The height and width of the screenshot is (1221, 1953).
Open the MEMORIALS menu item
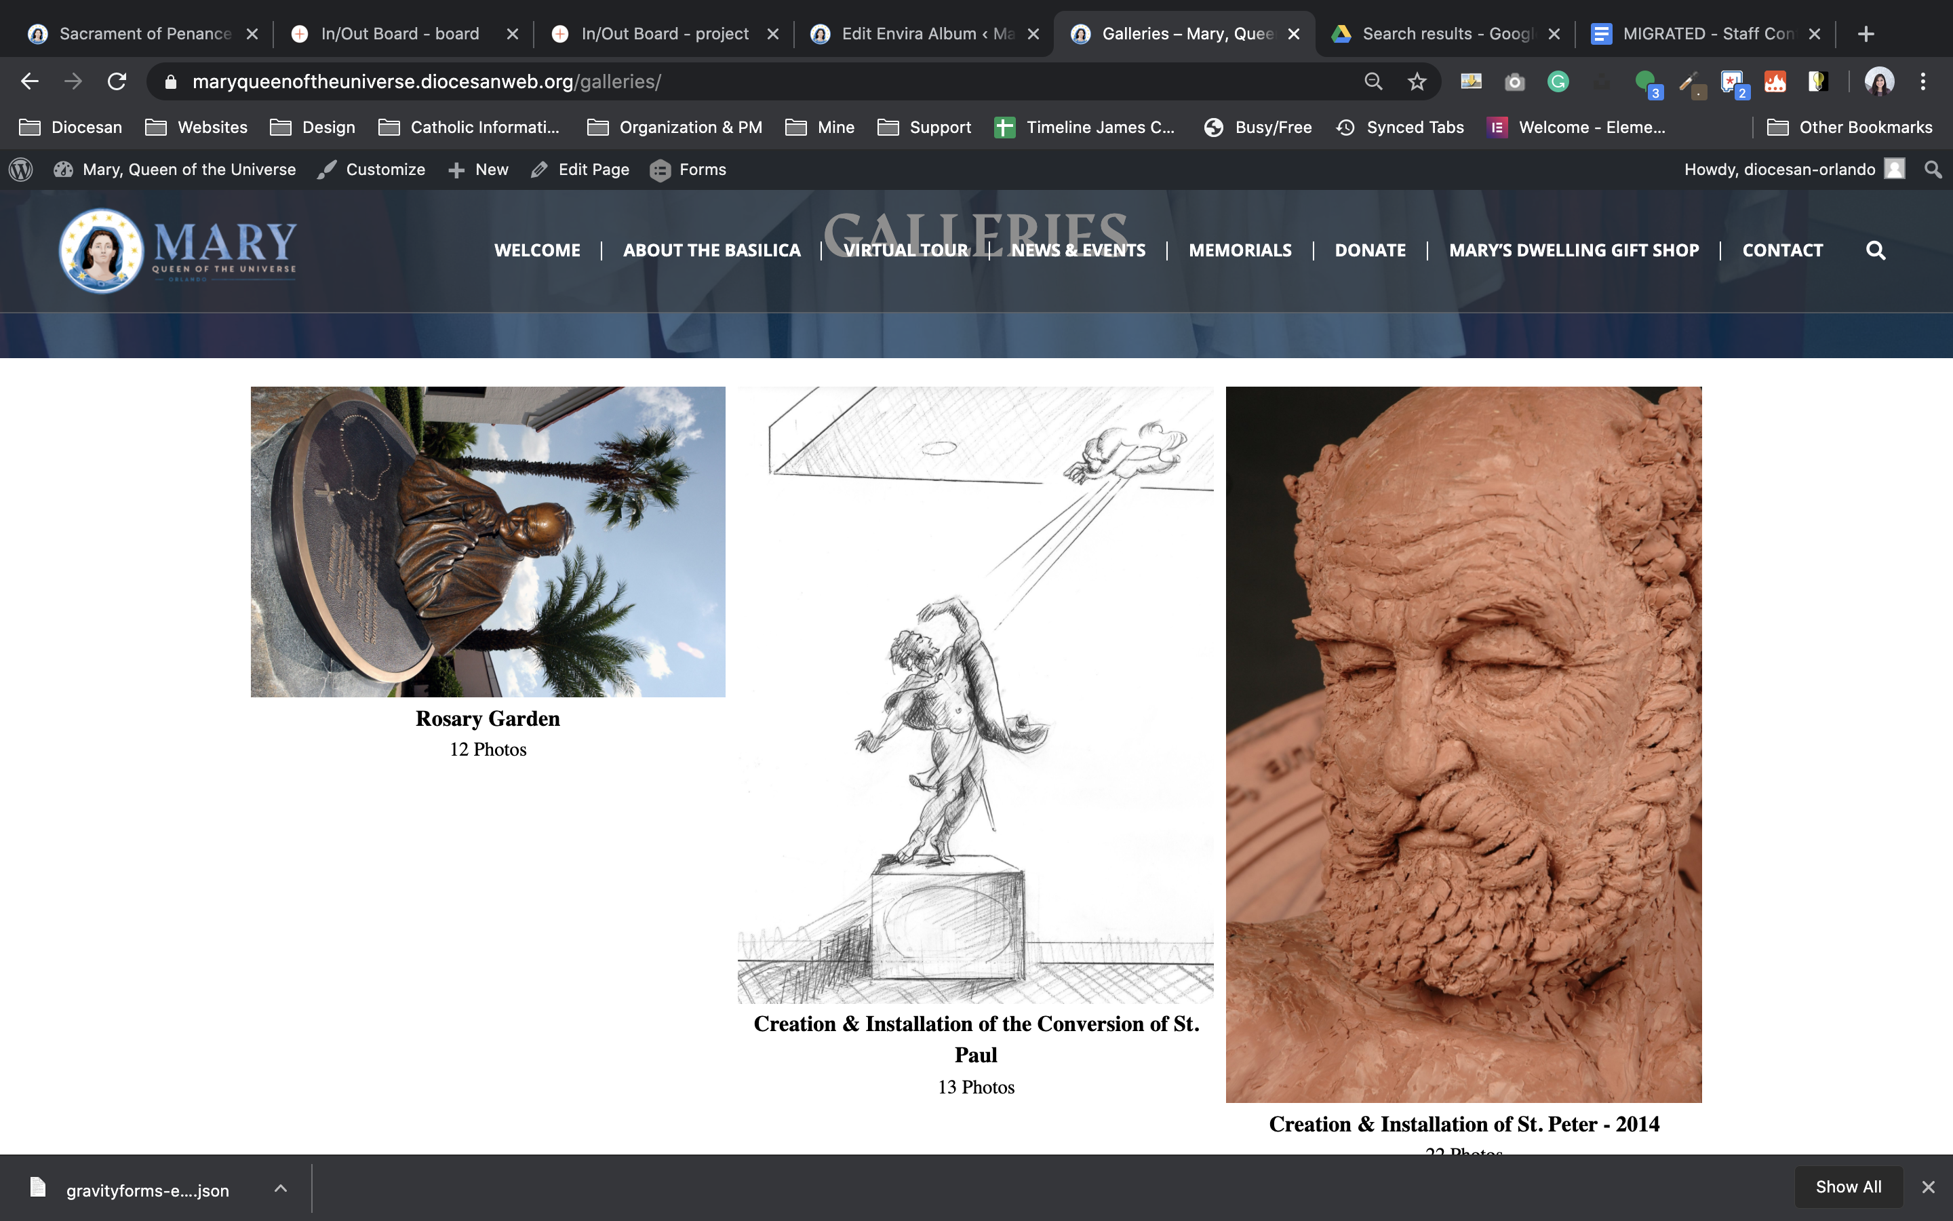pos(1240,250)
